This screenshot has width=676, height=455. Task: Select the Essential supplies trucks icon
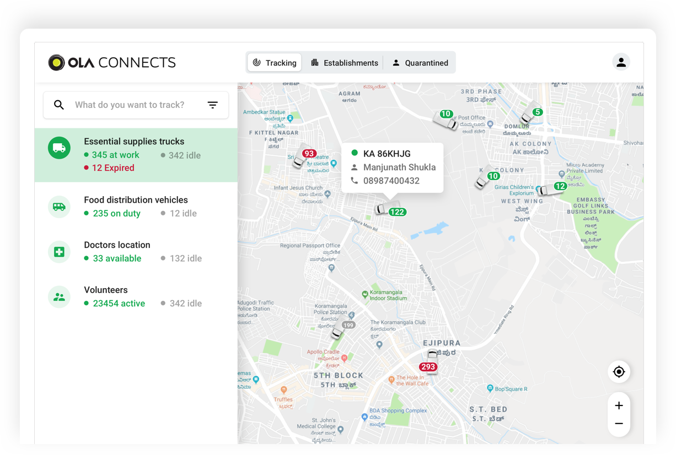pyautogui.click(x=59, y=147)
